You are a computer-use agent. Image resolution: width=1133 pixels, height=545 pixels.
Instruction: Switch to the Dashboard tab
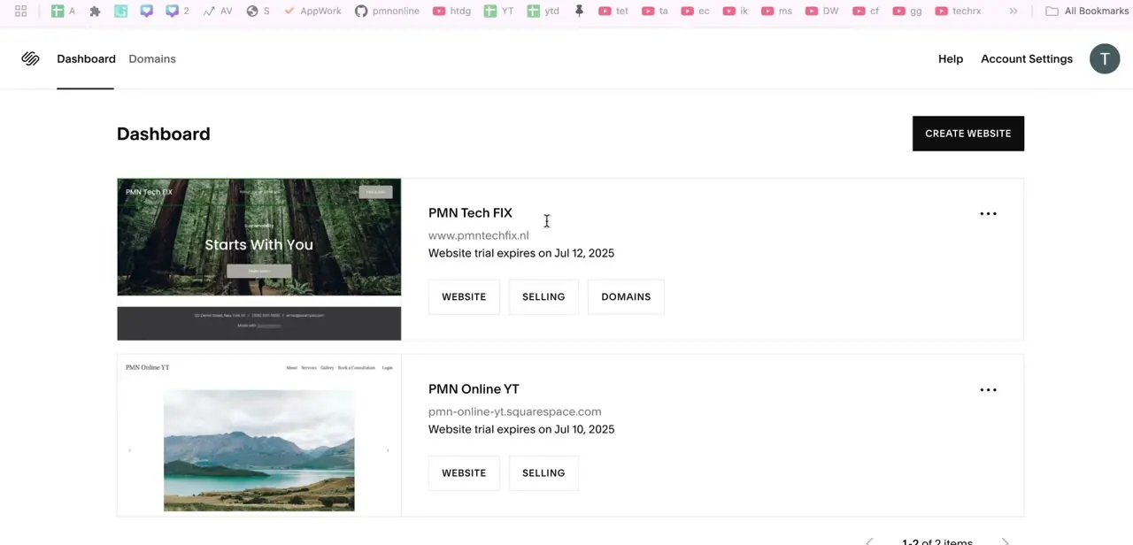(x=86, y=58)
